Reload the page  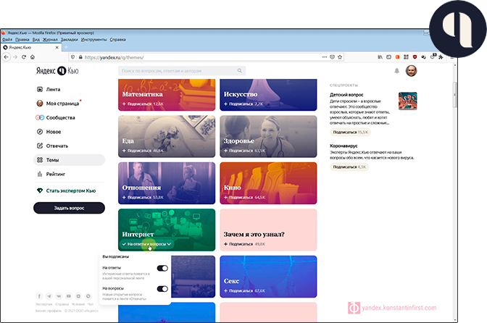(24, 57)
